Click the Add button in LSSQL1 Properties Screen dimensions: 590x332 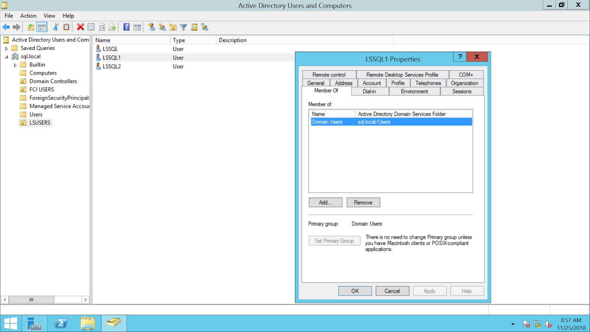325,202
